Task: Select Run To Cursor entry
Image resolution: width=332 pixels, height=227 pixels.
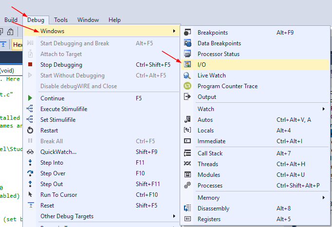Action: pos(101,194)
